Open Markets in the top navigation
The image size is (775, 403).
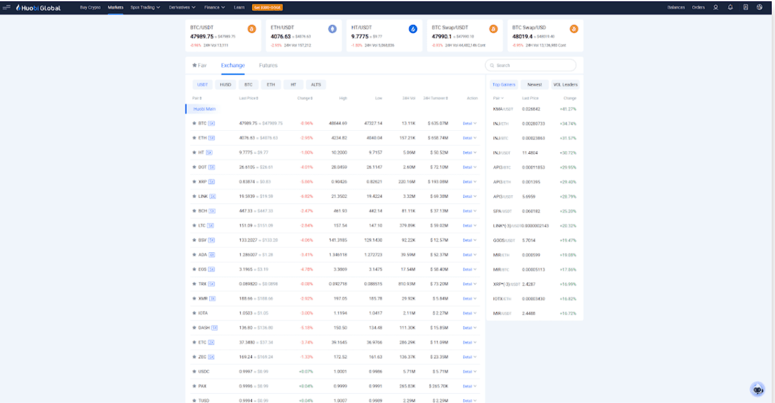(x=116, y=7)
